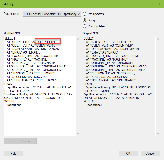Click Modified SQL scrollbar up arrow

pyautogui.click(x=78, y=39)
